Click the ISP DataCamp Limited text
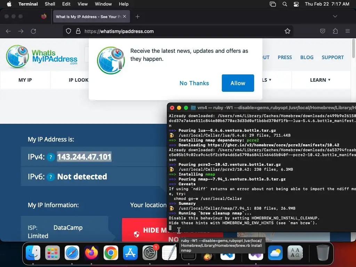This screenshot has width=356, height=267. click(x=55, y=232)
